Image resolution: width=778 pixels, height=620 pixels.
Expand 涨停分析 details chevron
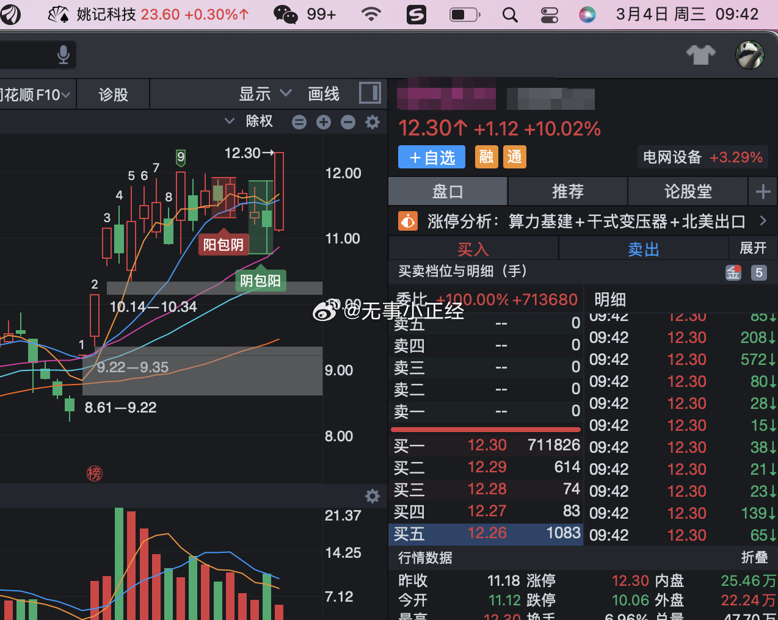coord(763,220)
